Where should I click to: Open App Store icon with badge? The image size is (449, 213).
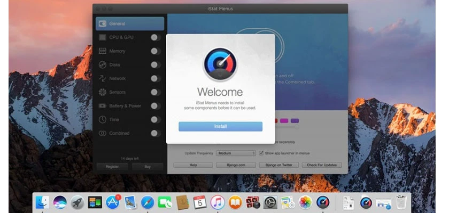pyautogui.click(x=113, y=202)
